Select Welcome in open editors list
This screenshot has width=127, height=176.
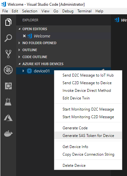(42, 36)
